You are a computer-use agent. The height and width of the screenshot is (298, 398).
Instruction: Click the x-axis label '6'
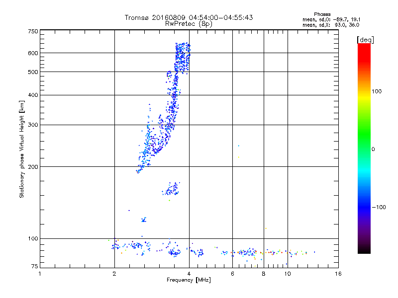coord(232,274)
